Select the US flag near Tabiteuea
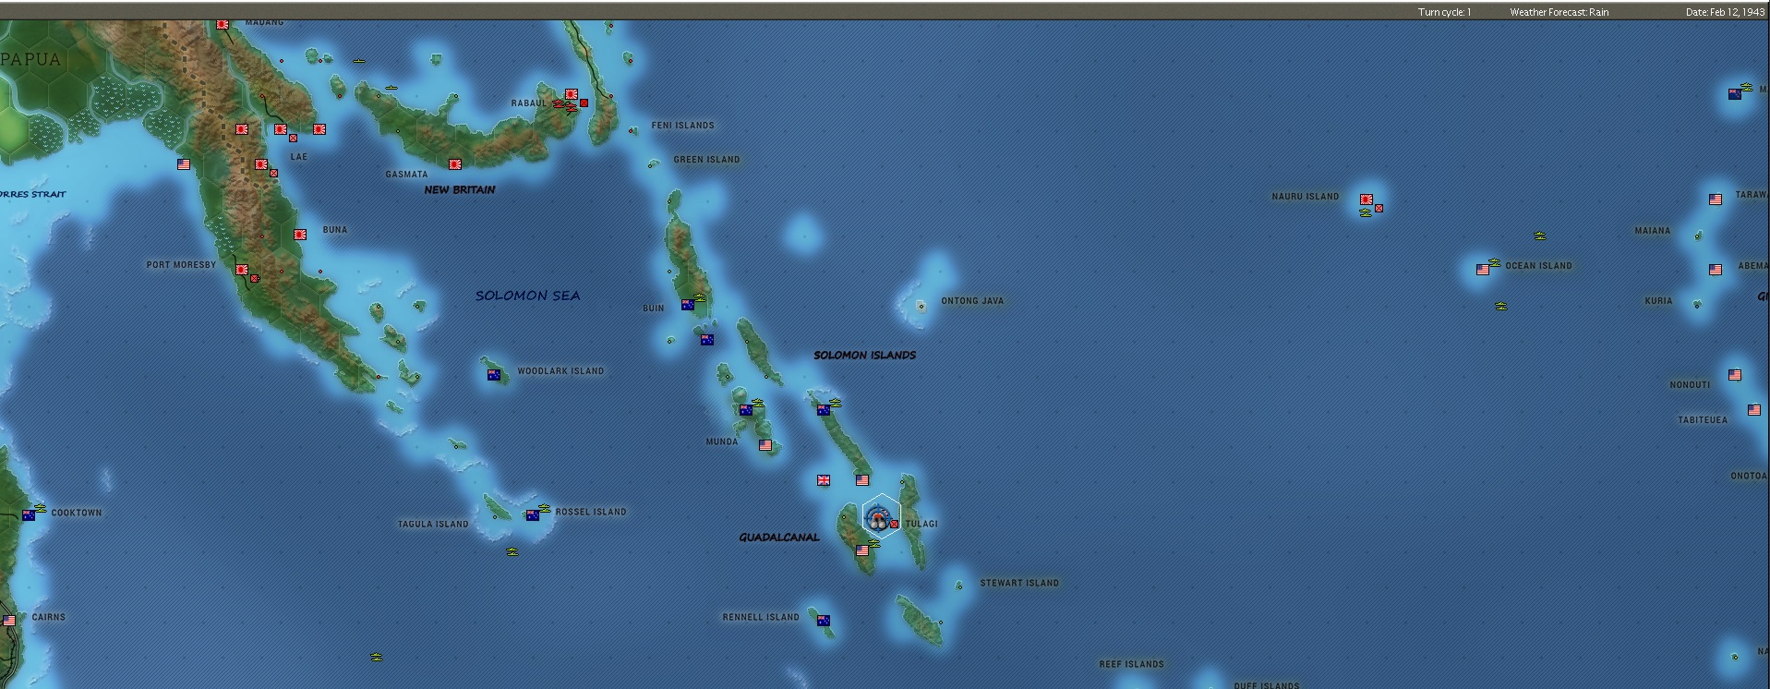 pyautogui.click(x=1754, y=410)
